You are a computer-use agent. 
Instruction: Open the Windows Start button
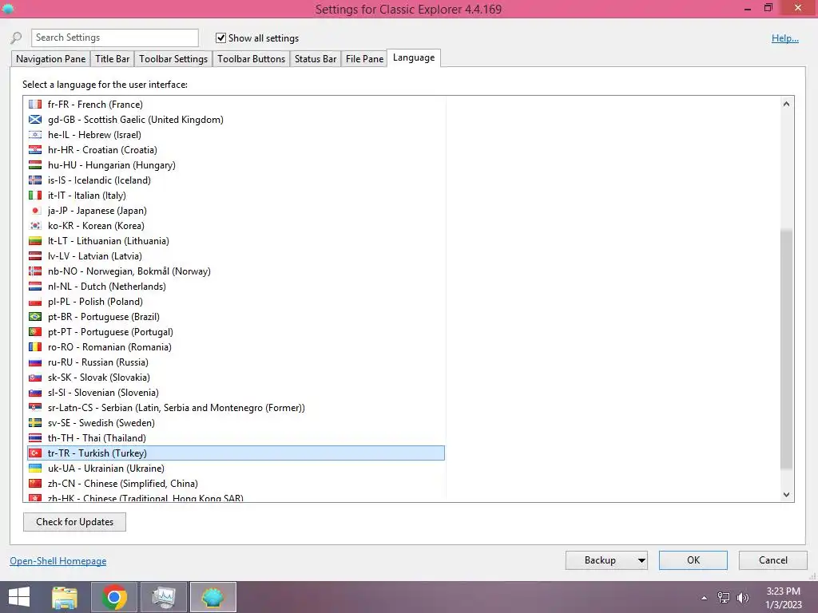coord(19,597)
